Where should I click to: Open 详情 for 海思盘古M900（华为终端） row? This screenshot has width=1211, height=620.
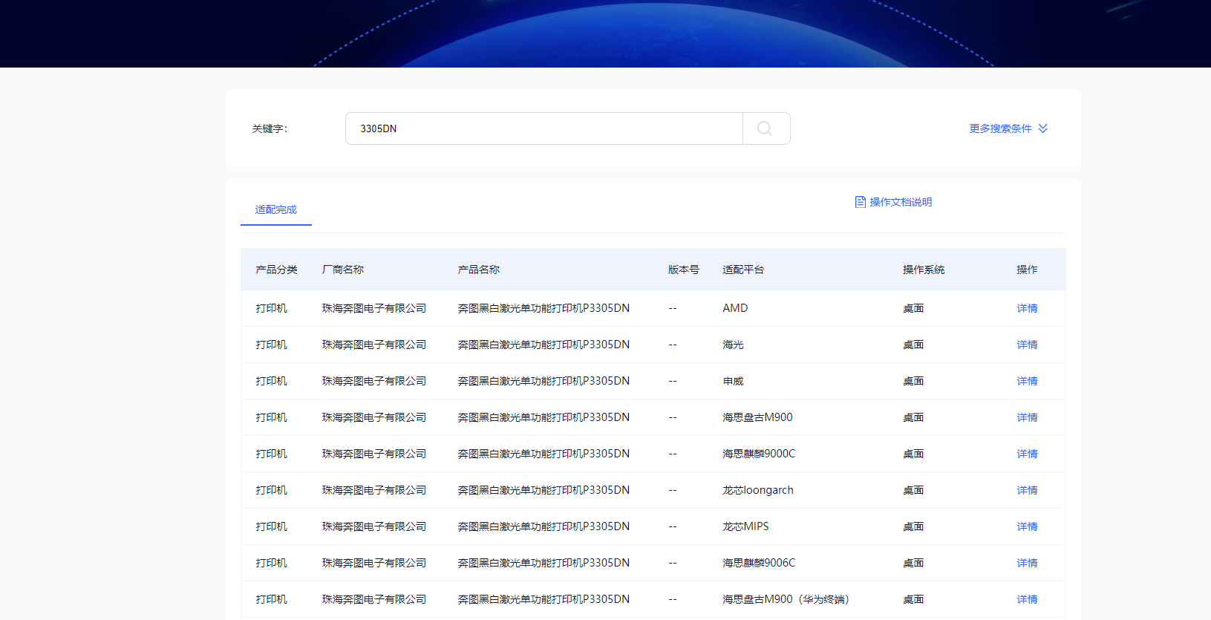click(1027, 599)
